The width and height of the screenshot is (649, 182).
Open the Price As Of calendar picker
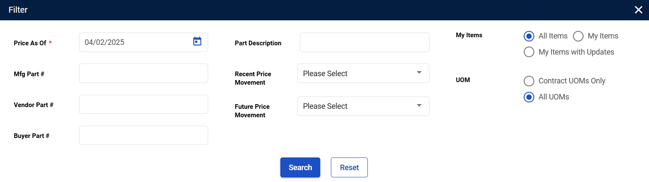[x=197, y=41]
